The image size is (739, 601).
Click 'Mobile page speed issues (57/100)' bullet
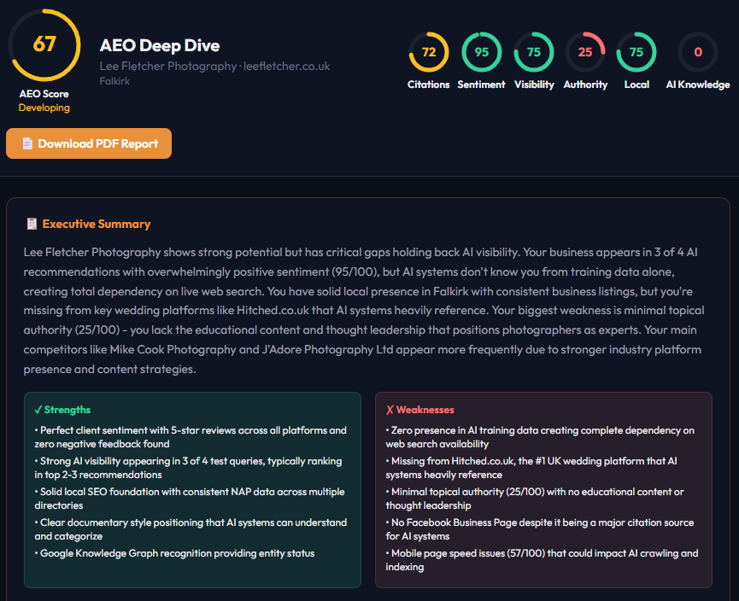coord(542,559)
